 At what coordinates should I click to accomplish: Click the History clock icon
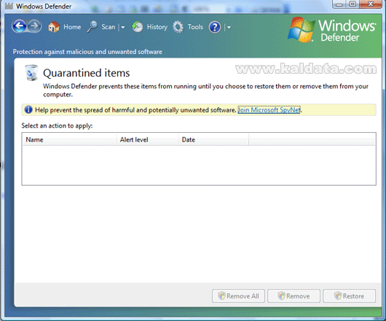tap(137, 26)
